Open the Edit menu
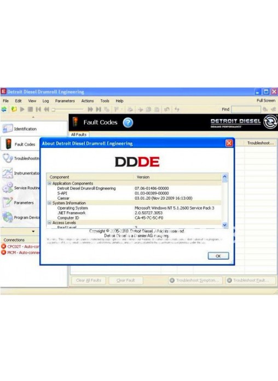The width and height of the screenshot is (278, 381). [x=18, y=101]
